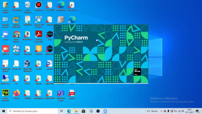Launch VMware Workstation shortcut
This screenshot has height=114, width=202.
[x=16, y=22]
